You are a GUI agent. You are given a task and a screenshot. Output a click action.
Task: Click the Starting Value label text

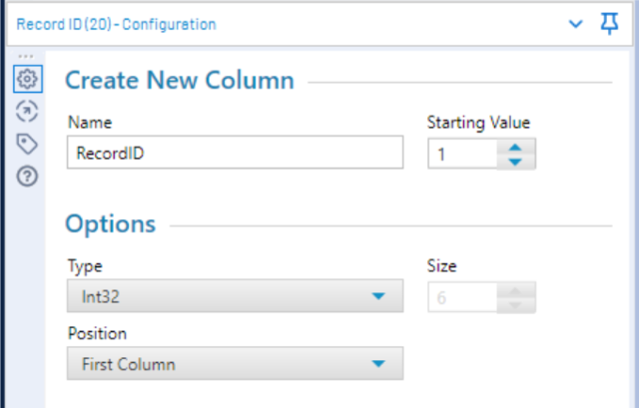[478, 123]
